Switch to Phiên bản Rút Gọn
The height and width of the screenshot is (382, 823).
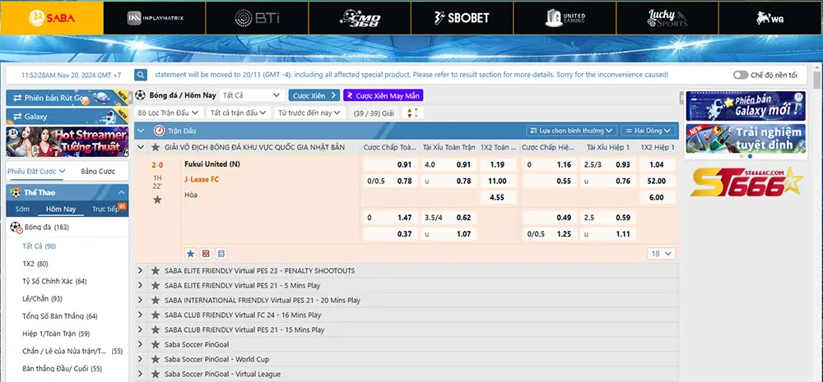[x=67, y=98]
